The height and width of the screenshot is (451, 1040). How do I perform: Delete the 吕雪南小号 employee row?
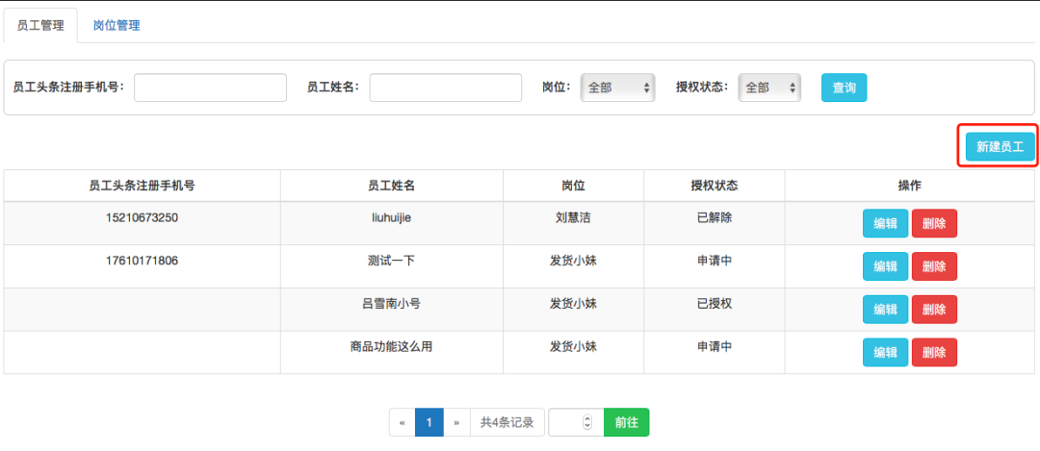(934, 310)
